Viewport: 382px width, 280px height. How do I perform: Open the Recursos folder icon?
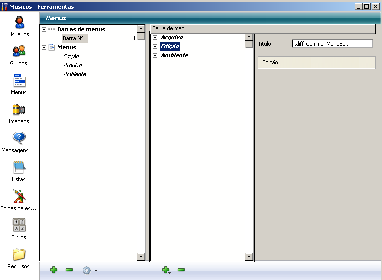(x=19, y=254)
